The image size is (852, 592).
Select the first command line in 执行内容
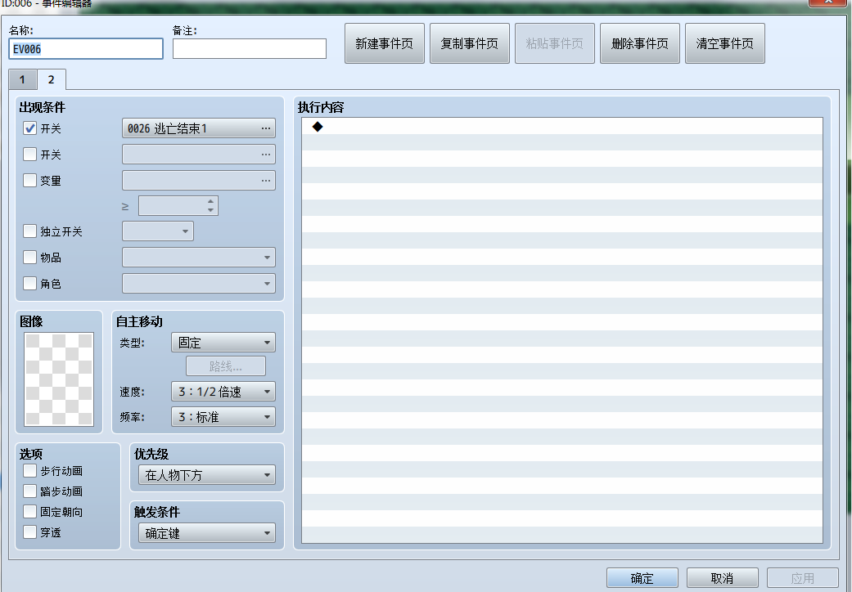(x=561, y=127)
